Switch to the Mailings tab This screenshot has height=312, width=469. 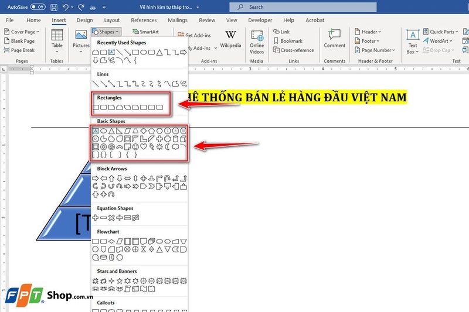pyautogui.click(x=178, y=20)
